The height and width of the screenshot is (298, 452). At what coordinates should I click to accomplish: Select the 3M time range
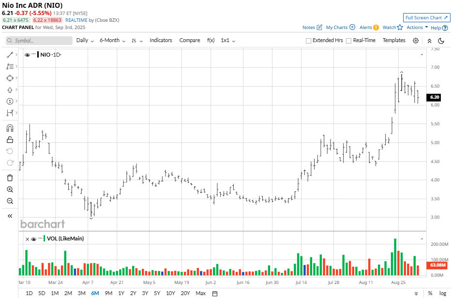pos(82,293)
